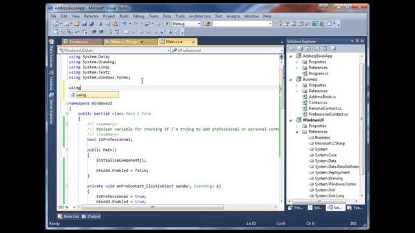Screen dimensions: 415x233
Task: Close the Main.cs tab with its X
Action: click(193, 41)
